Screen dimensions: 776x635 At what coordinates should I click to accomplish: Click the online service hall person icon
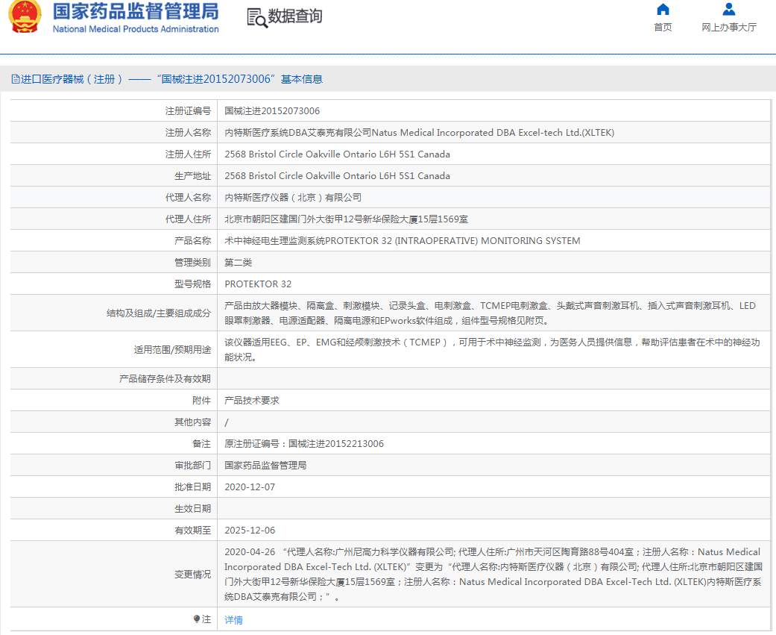[728, 10]
